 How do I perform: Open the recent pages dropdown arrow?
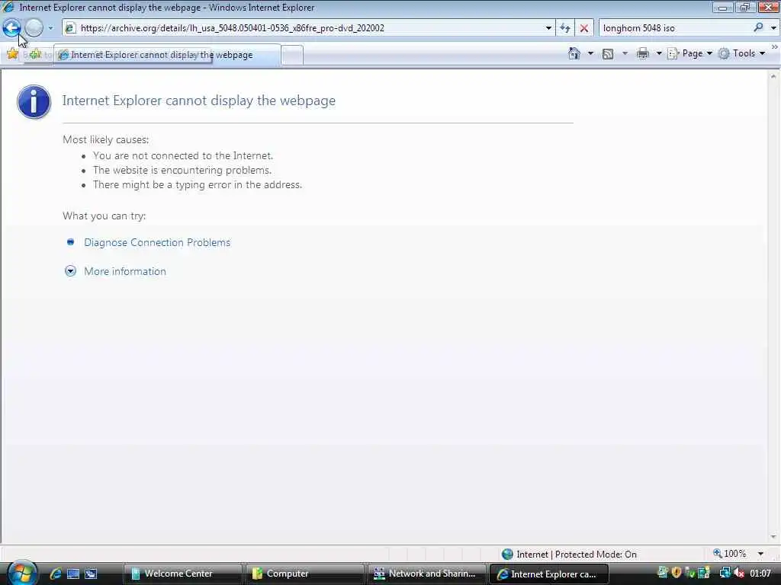(50, 28)
